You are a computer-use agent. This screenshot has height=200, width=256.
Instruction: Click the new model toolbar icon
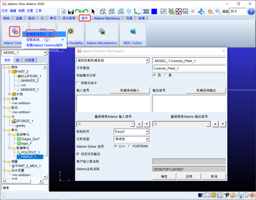[x=63, y=12]
